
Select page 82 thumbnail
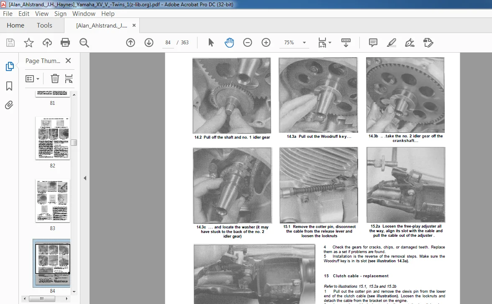(53, 138)
